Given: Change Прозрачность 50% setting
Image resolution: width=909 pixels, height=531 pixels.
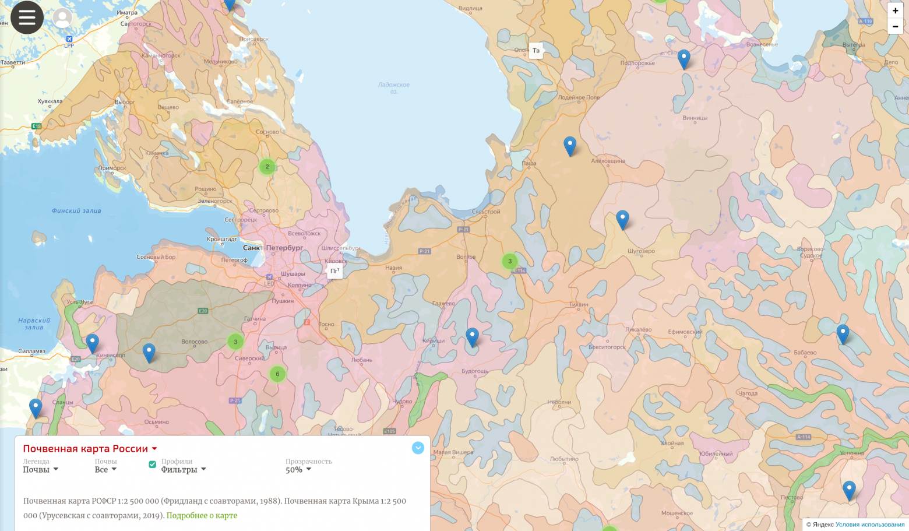Looking at the screenshot, I should [298, 470].
